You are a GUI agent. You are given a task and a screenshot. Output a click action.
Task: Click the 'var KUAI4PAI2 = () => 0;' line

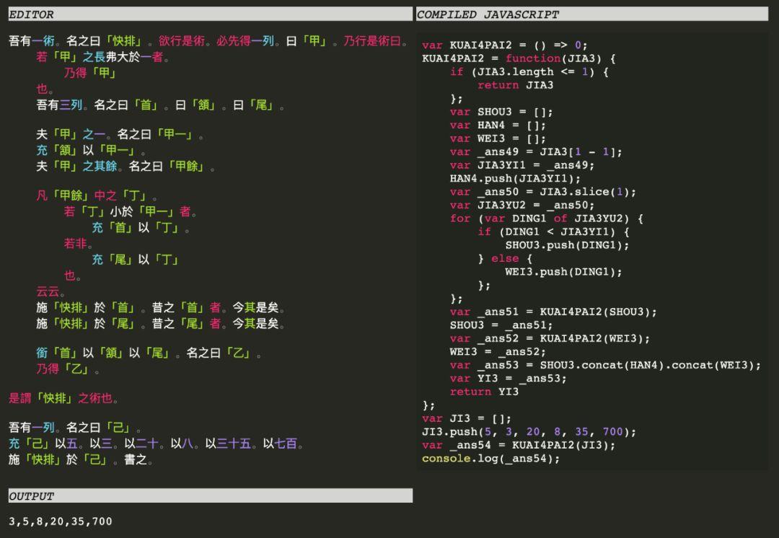click(x=504, y=45)
